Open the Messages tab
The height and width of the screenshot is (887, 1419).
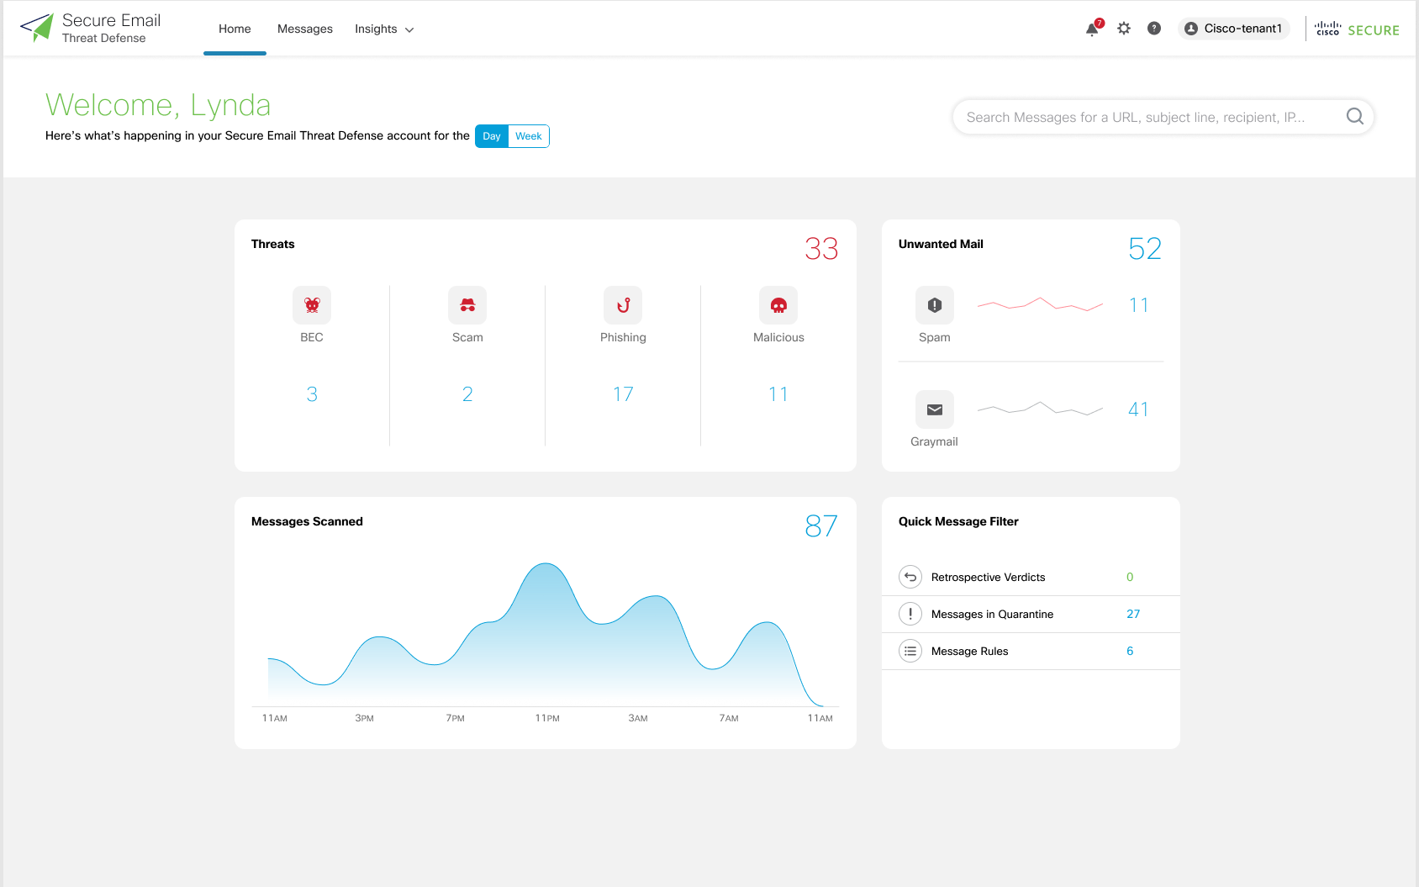pos(305,29)
